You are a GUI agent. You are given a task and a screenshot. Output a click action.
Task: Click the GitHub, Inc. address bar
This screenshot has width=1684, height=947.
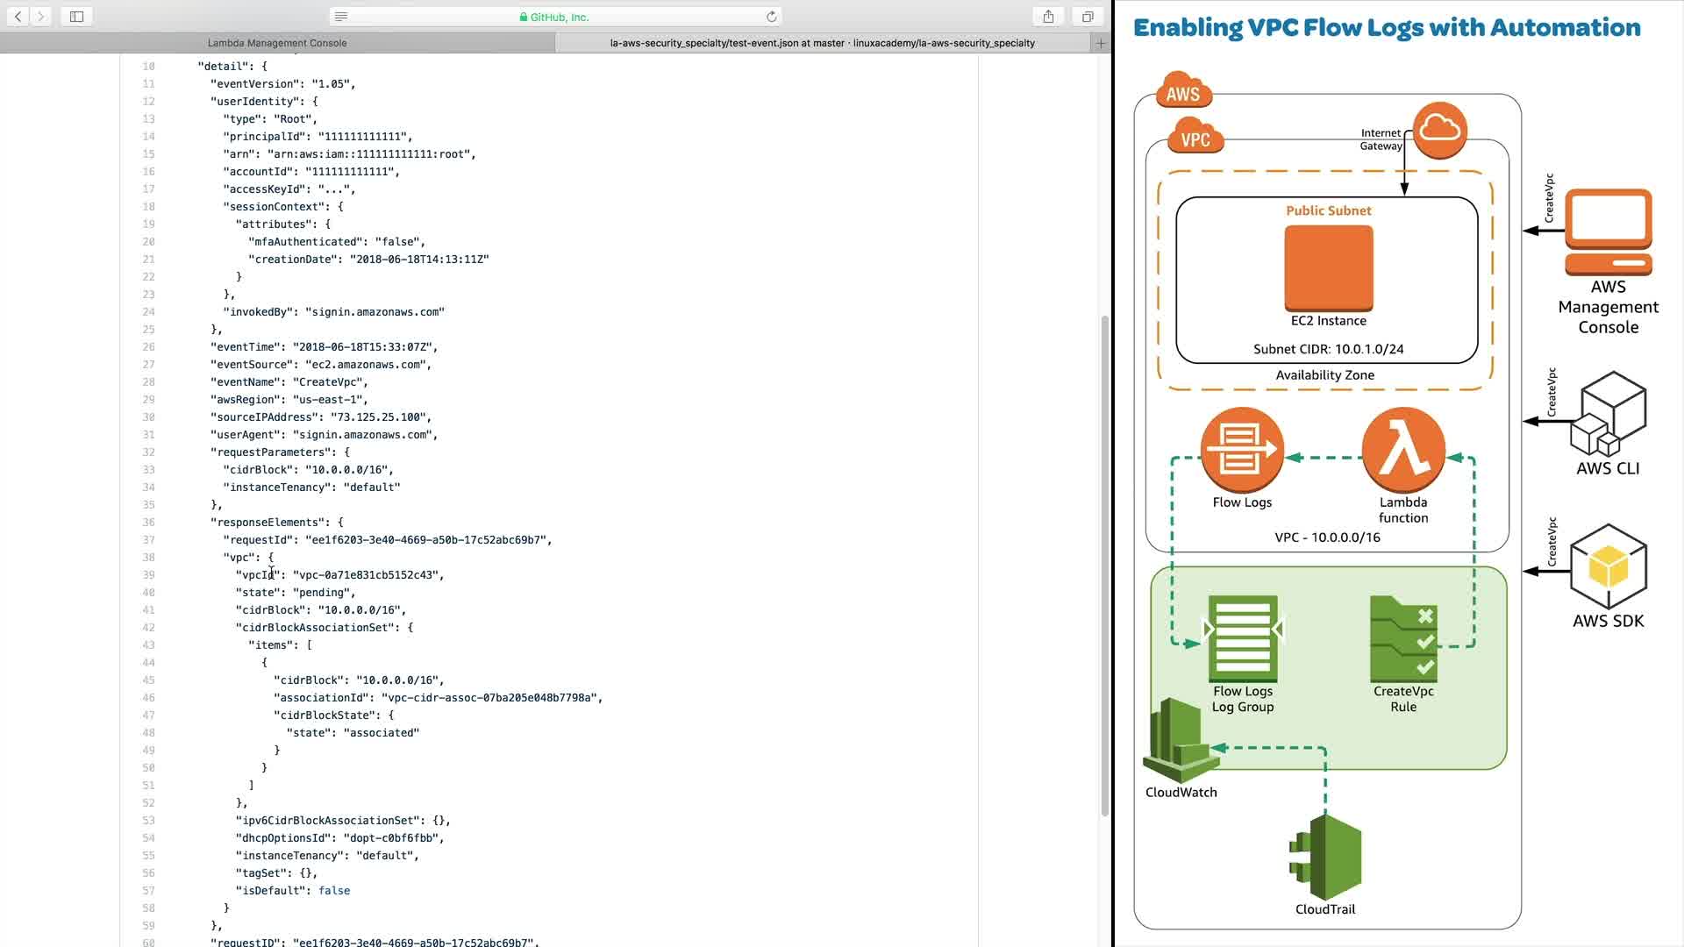554,17
